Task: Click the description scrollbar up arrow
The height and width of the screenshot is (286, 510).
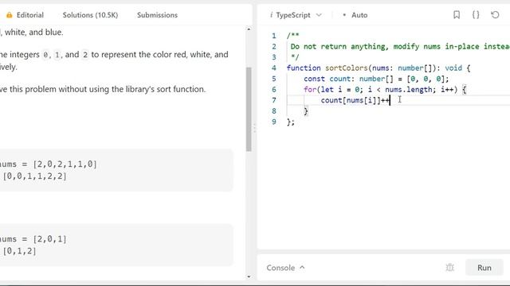Action: coord(249,29)
